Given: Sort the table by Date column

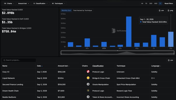Looking at the screenshot, I should coord(40,66).
